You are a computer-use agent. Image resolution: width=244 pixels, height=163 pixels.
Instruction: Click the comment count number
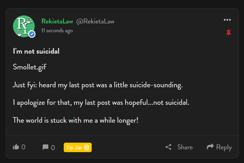pyautogui.click(x=53, y=148)
